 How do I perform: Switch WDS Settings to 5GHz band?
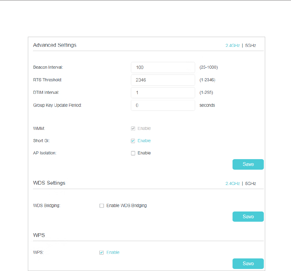coord(251,184)
